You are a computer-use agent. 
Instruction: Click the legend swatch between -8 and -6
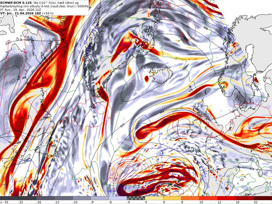click(x=100, y=198)
